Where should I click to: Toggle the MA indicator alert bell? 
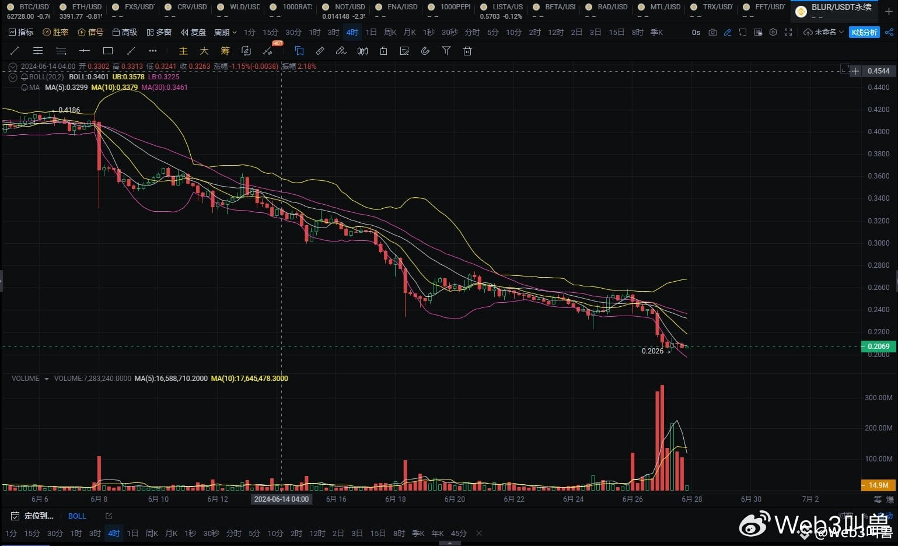[x=25, y=87]
